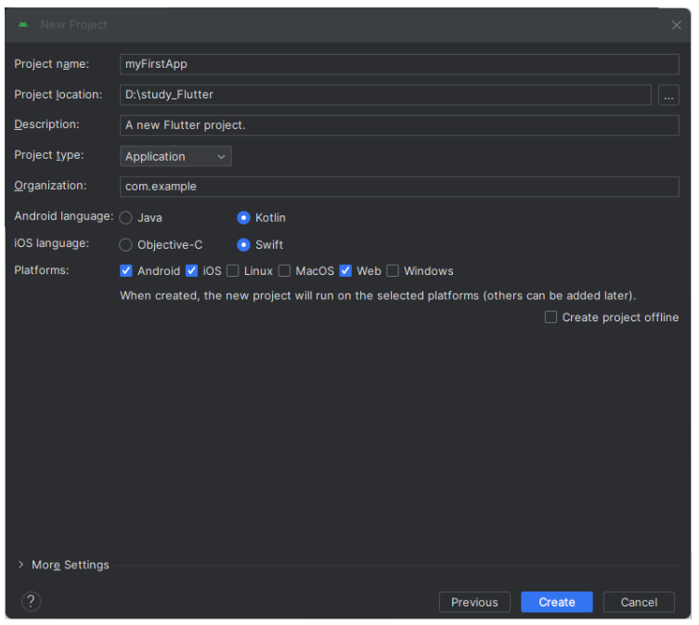
Task: Enable the Linux platform checkbox
Action: [233, 271]
